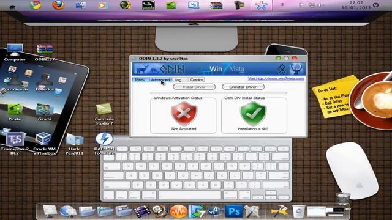Launch Camtasia Studio 7 from the desktop

pyautogui.click(x=104, y=114)
